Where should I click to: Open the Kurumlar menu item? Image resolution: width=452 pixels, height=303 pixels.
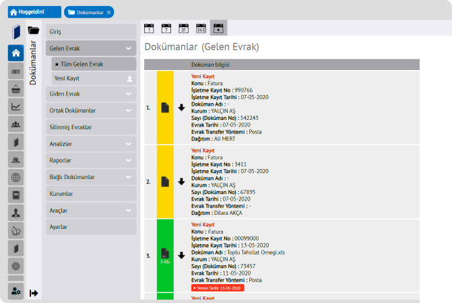coord(91,194)
